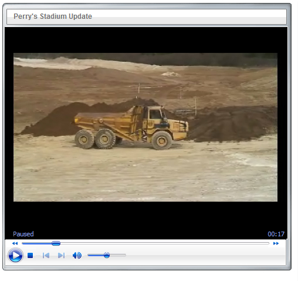Click the fast-forward double-arrow icon
Viewport: 298px width, 281px height.
276,243
